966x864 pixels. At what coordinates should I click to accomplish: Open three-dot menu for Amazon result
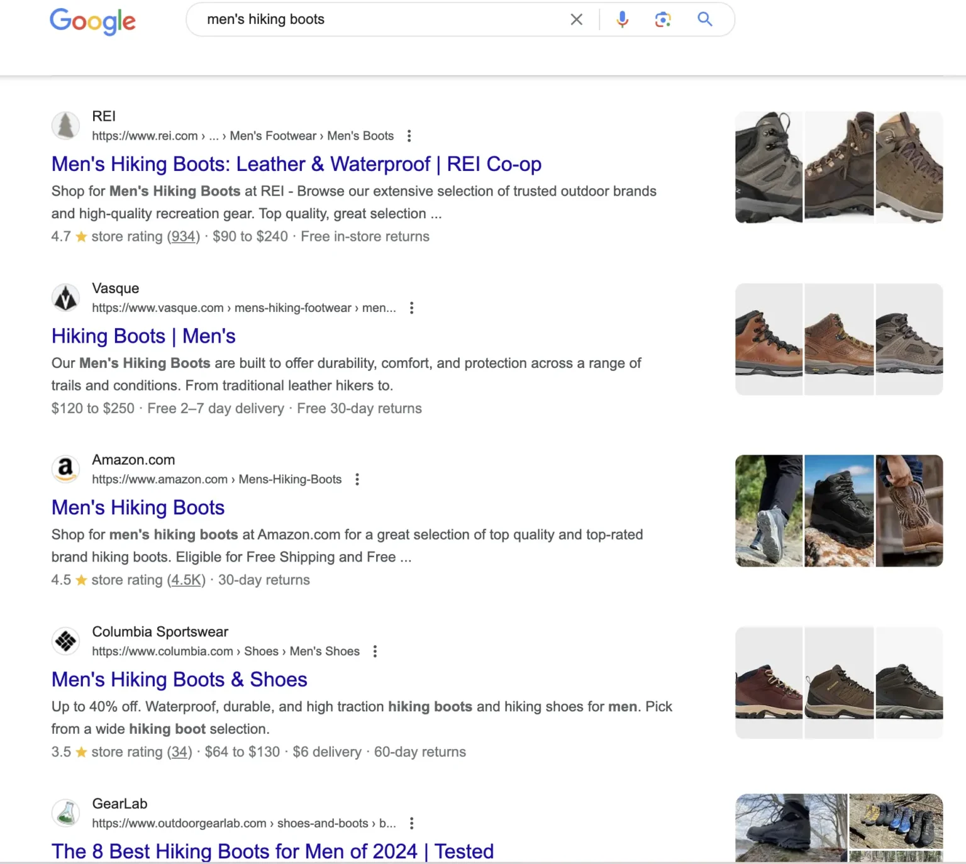click(x=357, y=479)
